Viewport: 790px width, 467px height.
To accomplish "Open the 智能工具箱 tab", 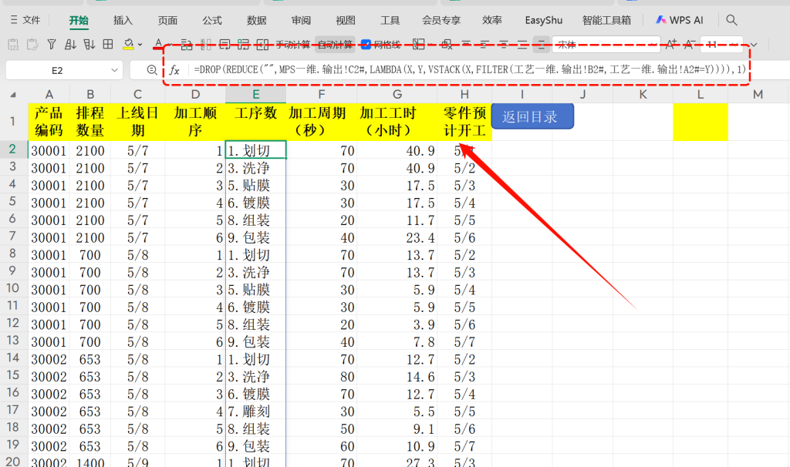I will click(606, 20).
